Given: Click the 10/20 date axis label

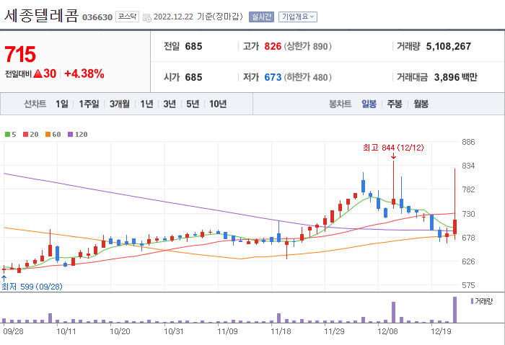Looking at the screenshot, I should pos(120,331).
